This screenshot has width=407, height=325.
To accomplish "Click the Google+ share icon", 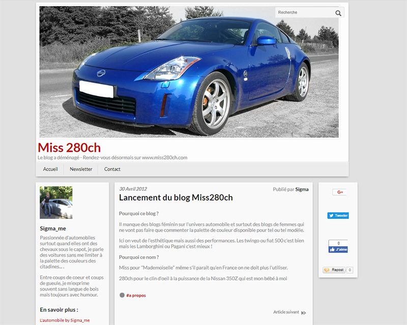I will tap(340, 192).
